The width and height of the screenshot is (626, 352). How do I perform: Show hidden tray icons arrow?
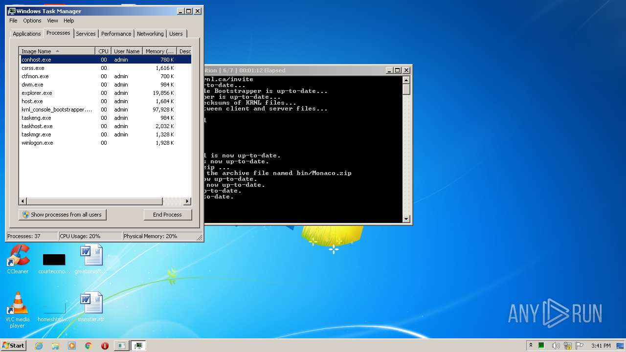coord(531,345)
